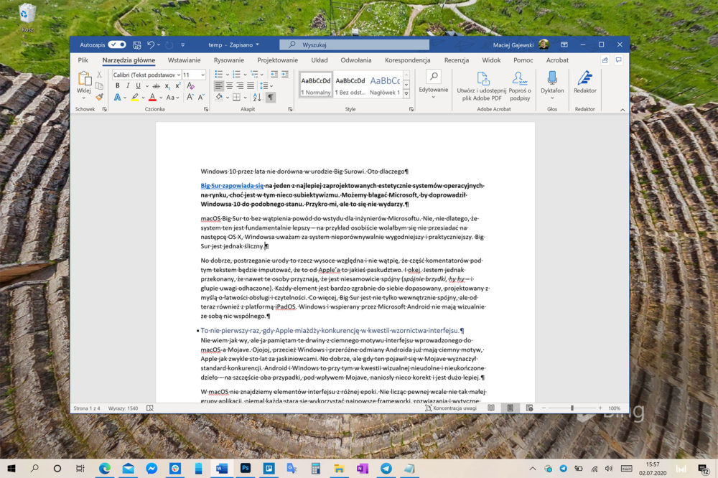Clear all text formatting
Viewport: 718px width, 478px height.
point(190,86)
